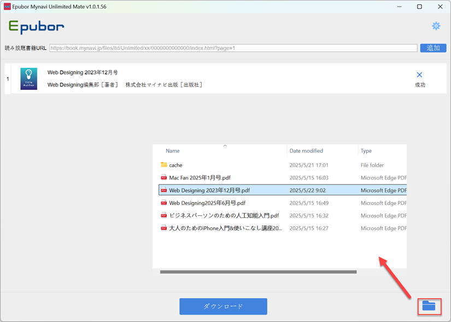The width and height of the screenshot is (451, 322).
Task: Sort file list by Name column
Action: [x=173, y=151]
